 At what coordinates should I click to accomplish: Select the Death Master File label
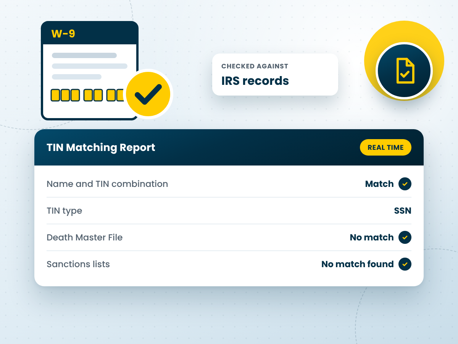[84, 237]
